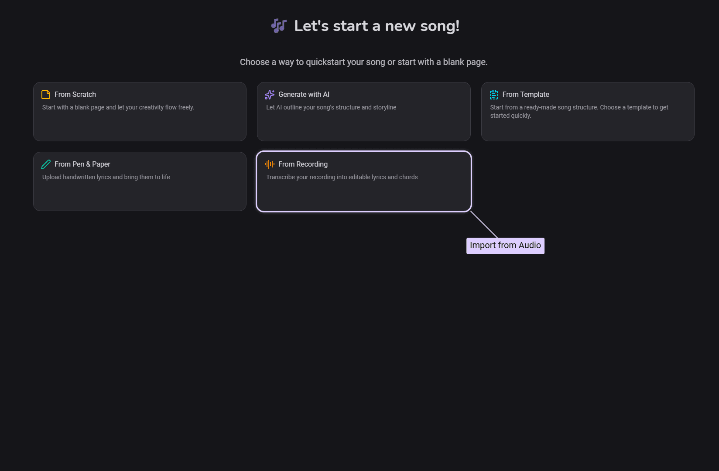Click the heading Let's start a new song
The height and width of the screenshot is (471, 719).
(x=377, y=26)
